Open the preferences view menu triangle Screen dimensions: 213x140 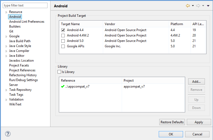coord(208,6)
